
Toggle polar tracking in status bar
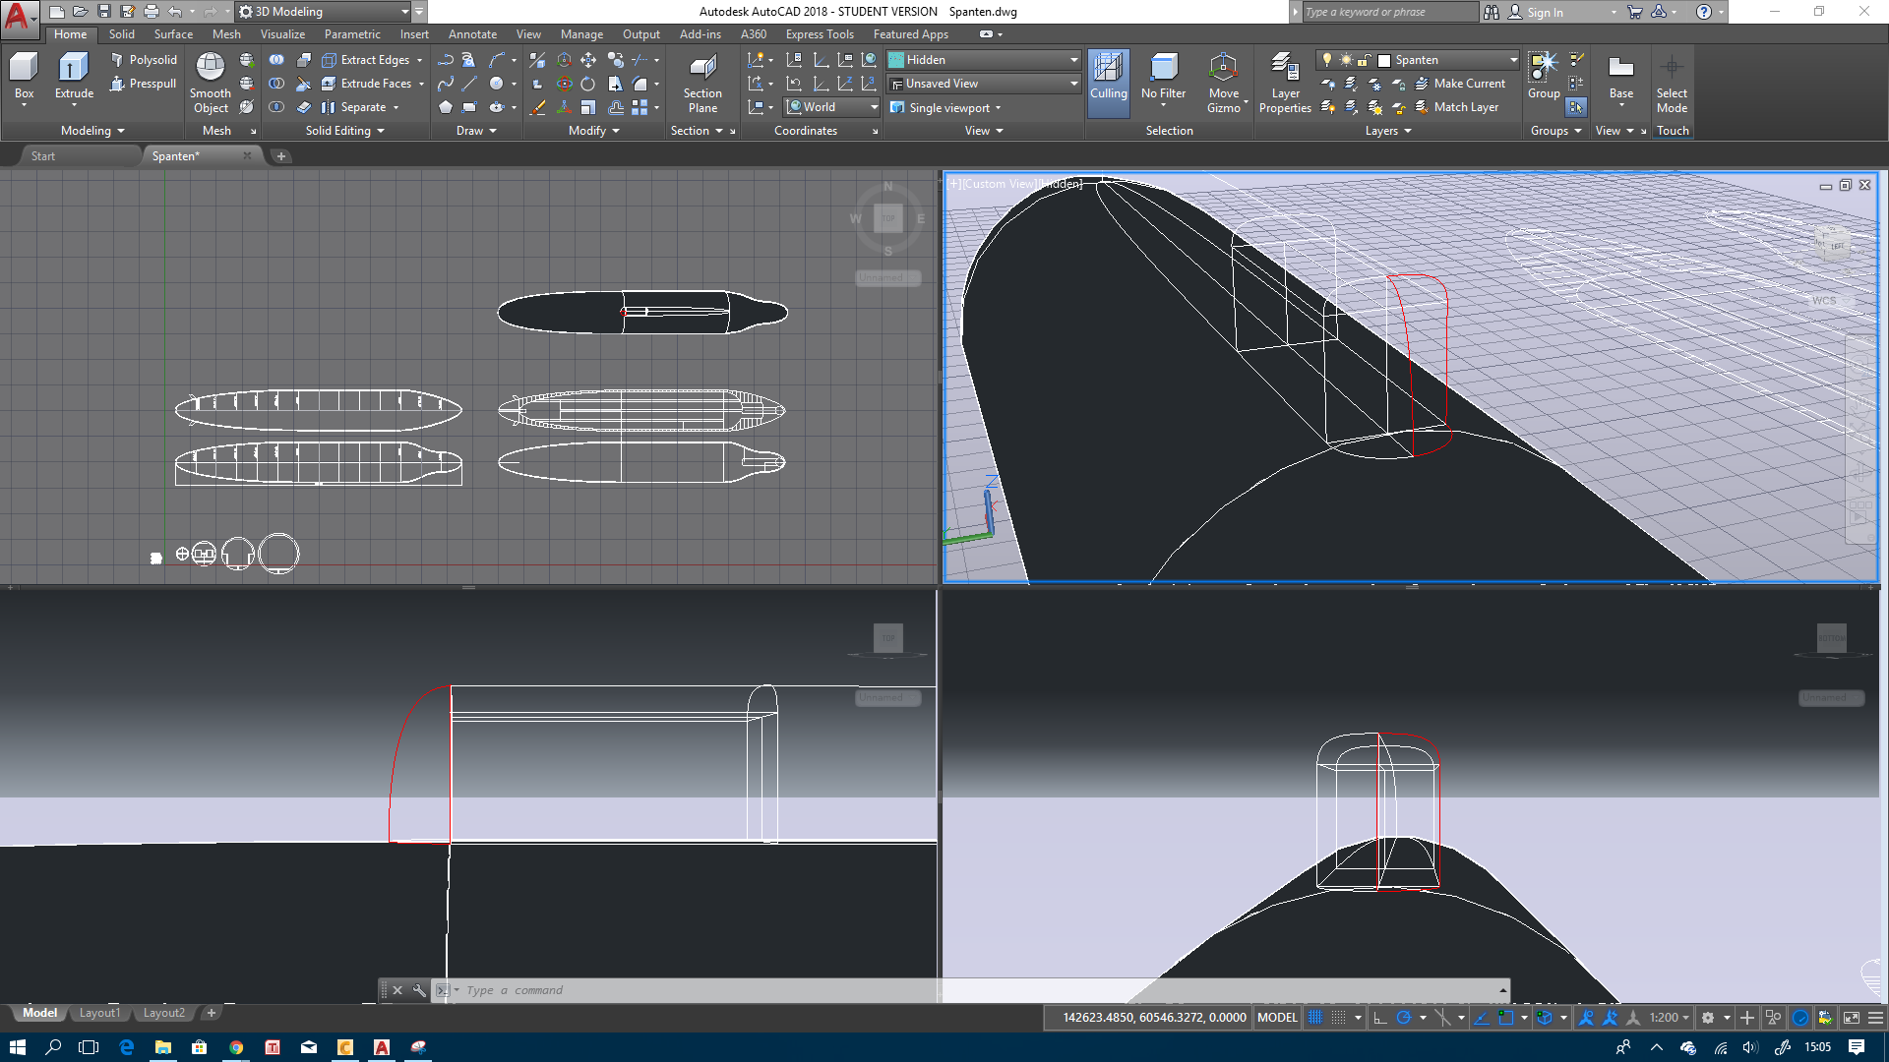[x=1404, y=1018]
